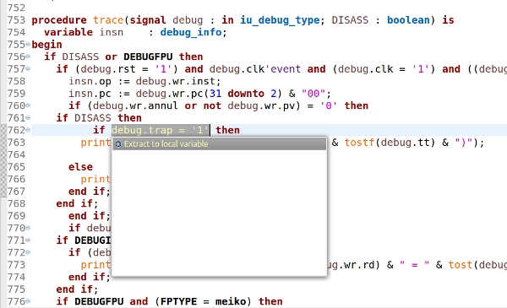Viewport: 507px width, 308px height.
Task: Click the 'debug_info' type on line 754
Action: (191, 33)
